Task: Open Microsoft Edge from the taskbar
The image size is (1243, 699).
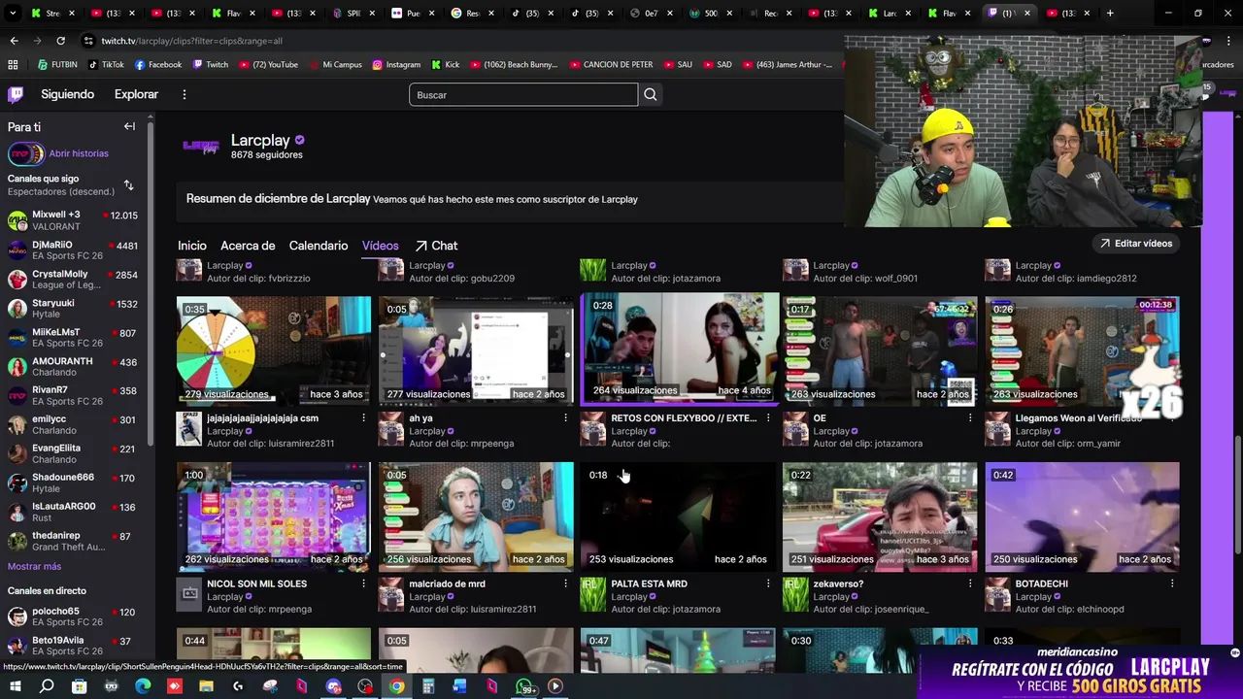Action: [143, 686]
